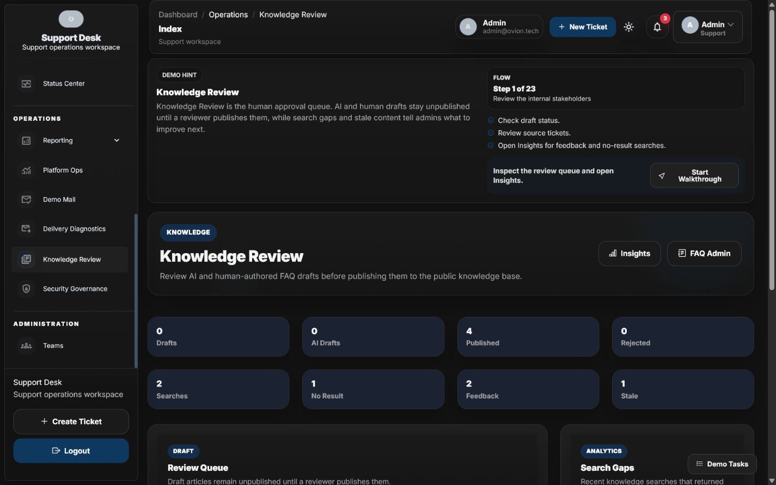
Task: Open notifications bell with 3 badge
Action: coord(657,27)
